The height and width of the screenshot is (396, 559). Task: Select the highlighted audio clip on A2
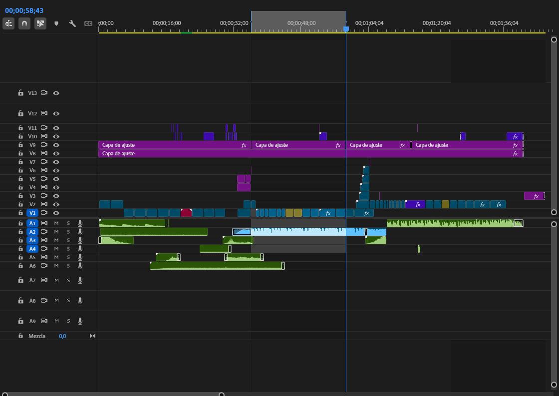[x=309, y=232]
